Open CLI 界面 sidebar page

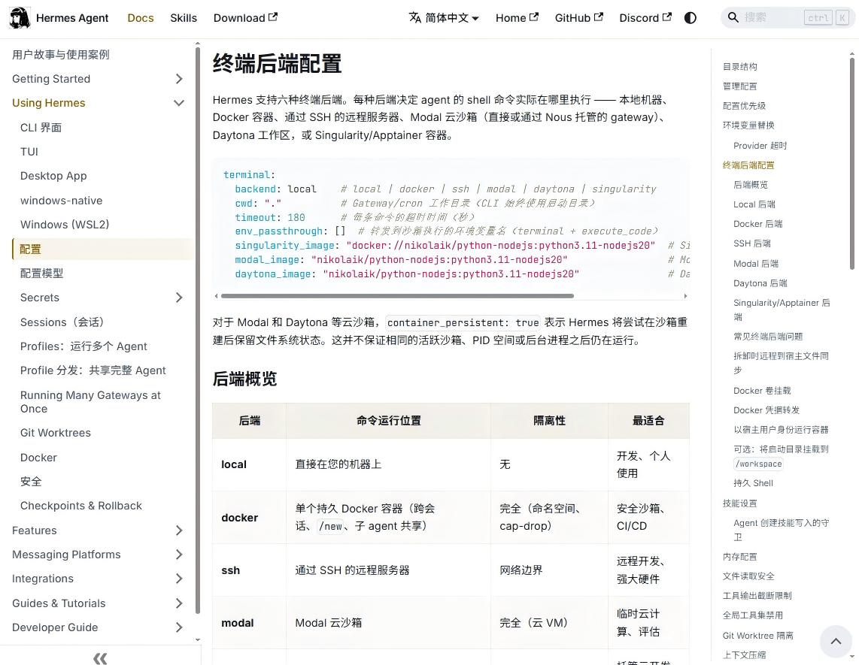pyautogui.click(x=41, y=128)
